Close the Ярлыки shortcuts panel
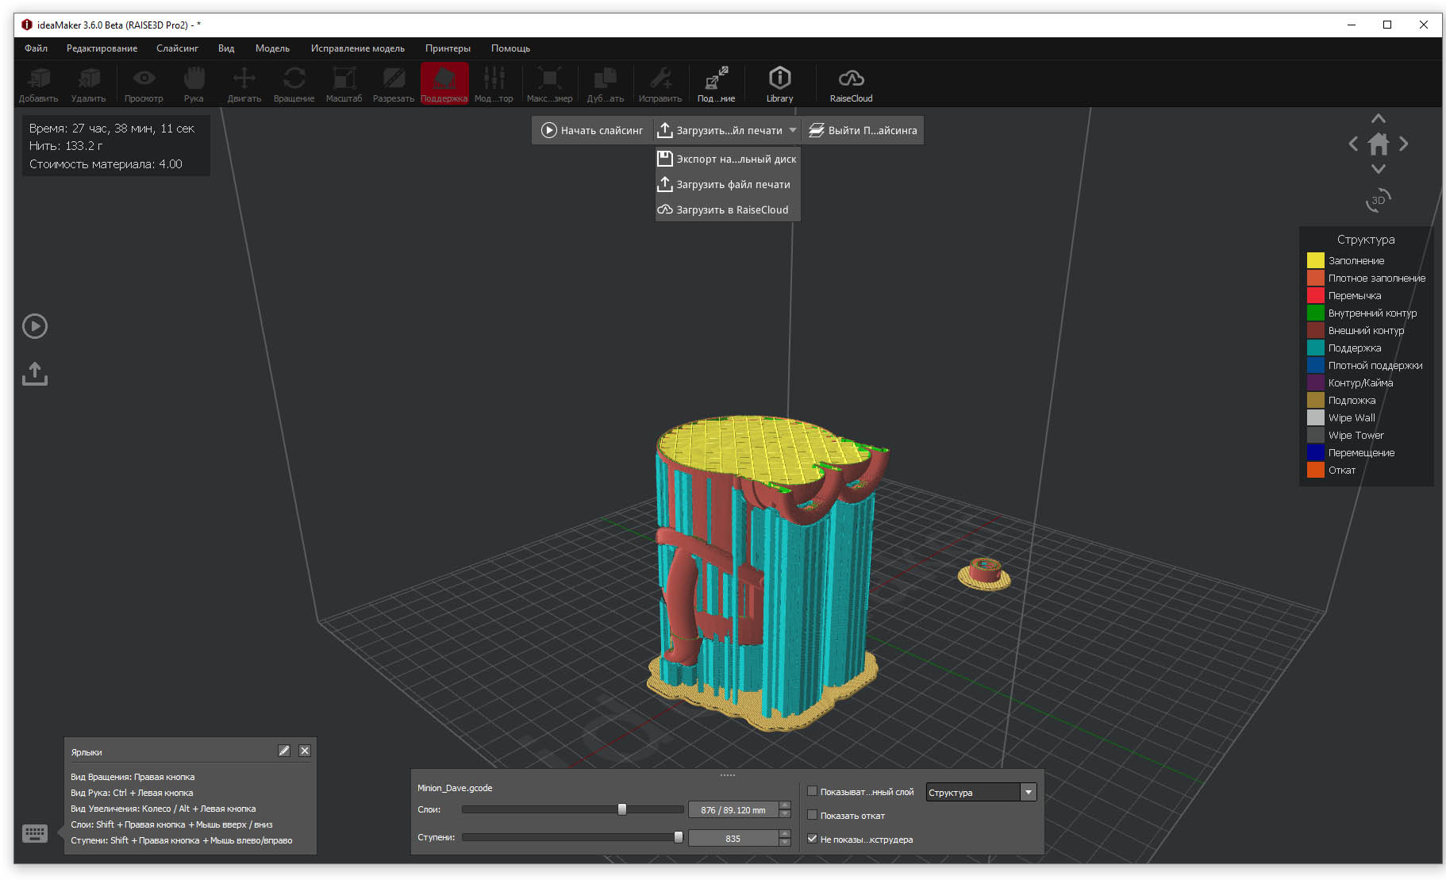Screen dimensions: 1446x880 pos(305,751)
